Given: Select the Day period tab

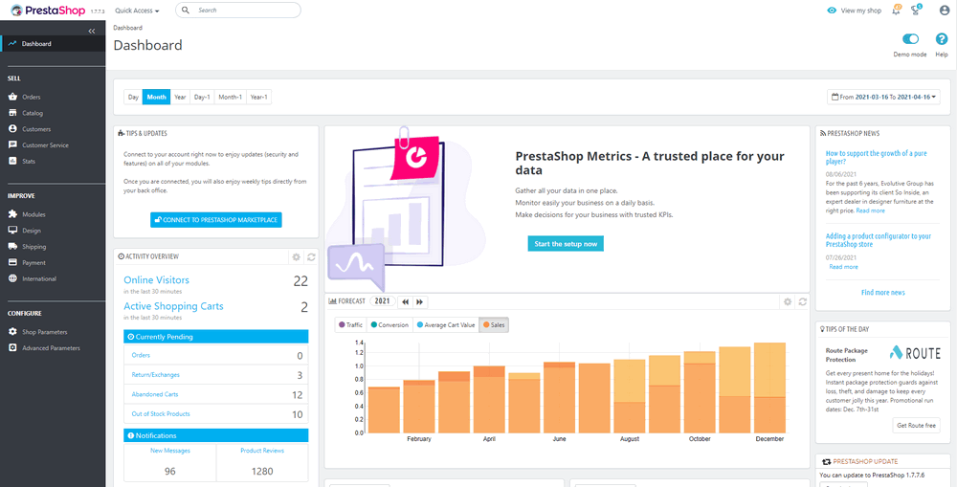Looking at the screenshot, I should tap(133, 97).
